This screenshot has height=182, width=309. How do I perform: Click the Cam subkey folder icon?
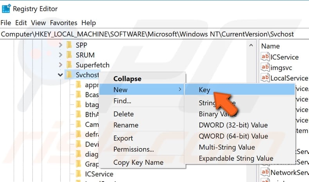coord(79,124)
